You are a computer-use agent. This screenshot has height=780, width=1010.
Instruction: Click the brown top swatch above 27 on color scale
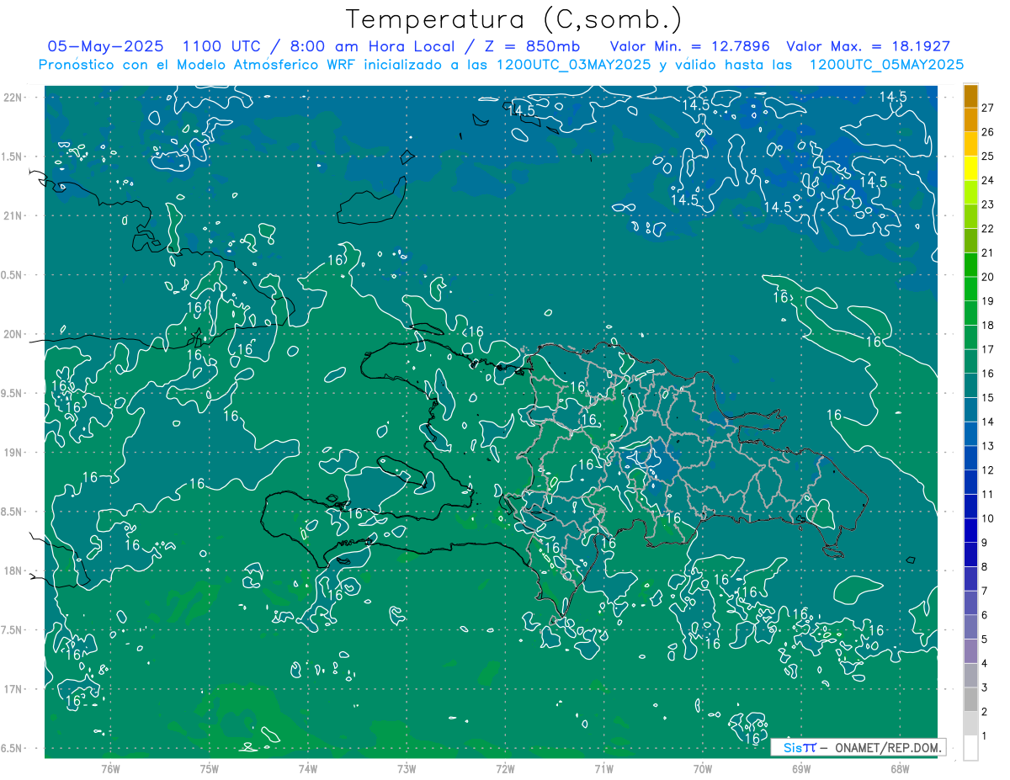[970, 96]
